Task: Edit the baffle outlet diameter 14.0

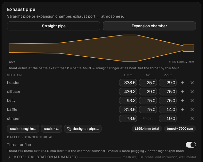Action: pos(168,109)
